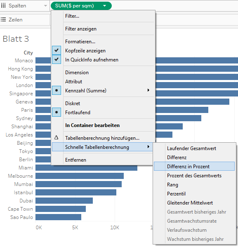Toggle In QuickInfo aufnehmen checkmark
238x247 pixels.
(57, 59)
